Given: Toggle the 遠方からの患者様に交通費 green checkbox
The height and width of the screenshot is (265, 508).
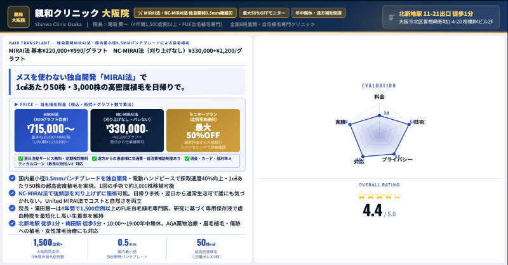Looking at the screenshot, I should click(94, 158).
